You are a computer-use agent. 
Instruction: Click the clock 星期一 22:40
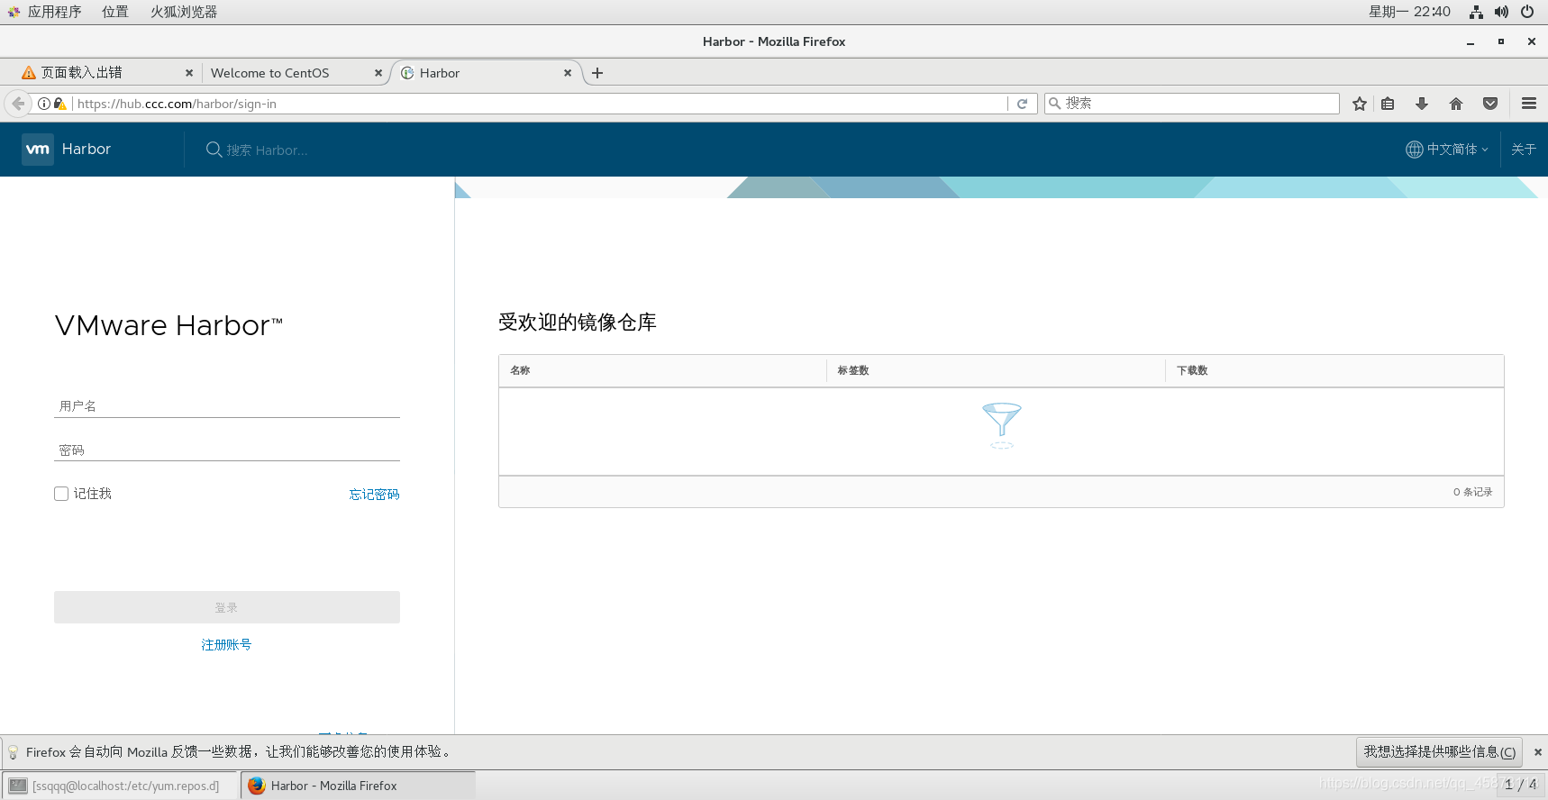(x=1409, y=12)
